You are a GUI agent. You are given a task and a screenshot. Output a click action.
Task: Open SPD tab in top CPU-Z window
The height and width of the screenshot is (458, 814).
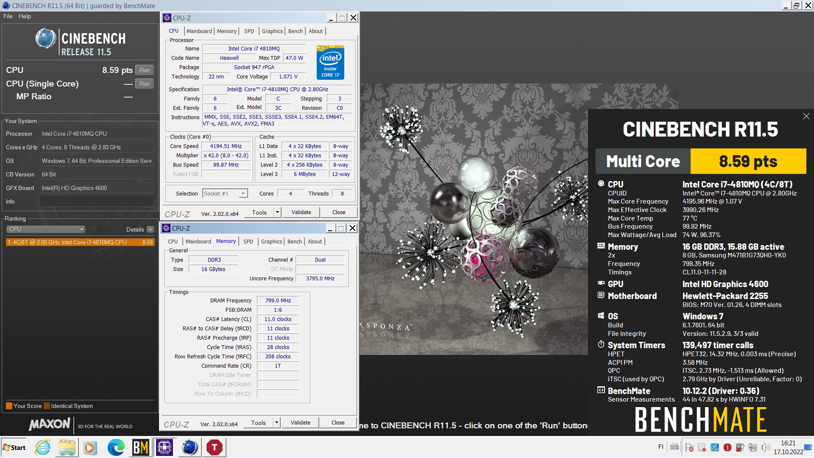pos(249,31)
